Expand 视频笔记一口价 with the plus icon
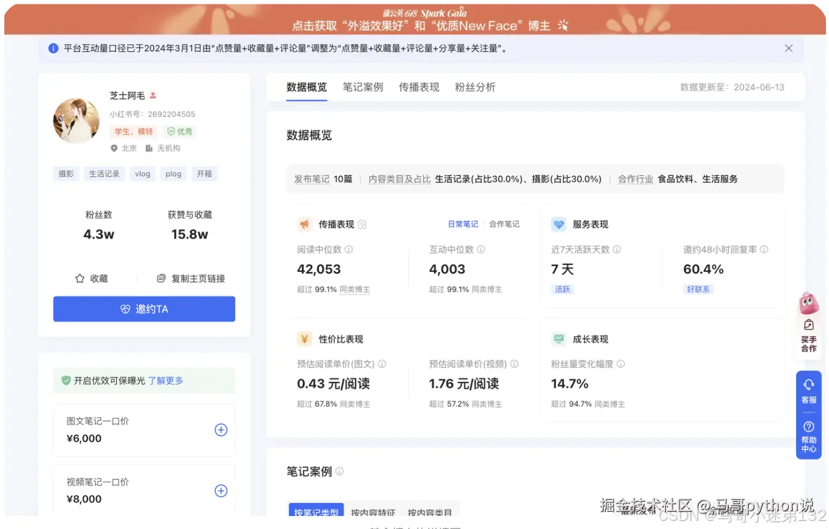The height and width of the screenshot is (529, 829). (x=221, y=491)
